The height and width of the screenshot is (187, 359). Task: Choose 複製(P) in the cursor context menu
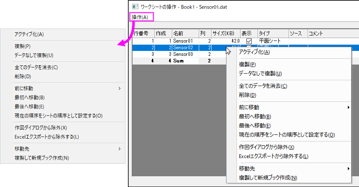click(x=247, y=64)
